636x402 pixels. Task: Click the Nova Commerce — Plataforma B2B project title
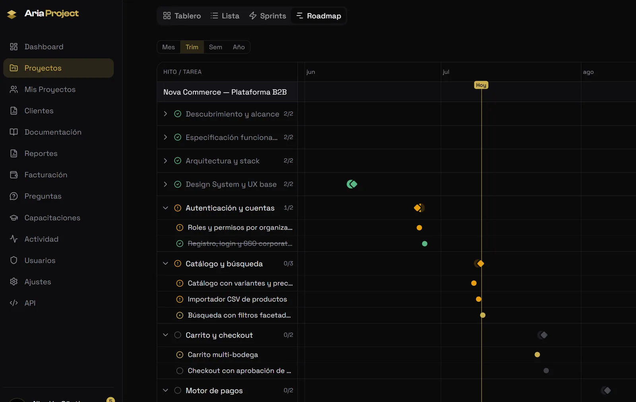[x=225, y=92]
